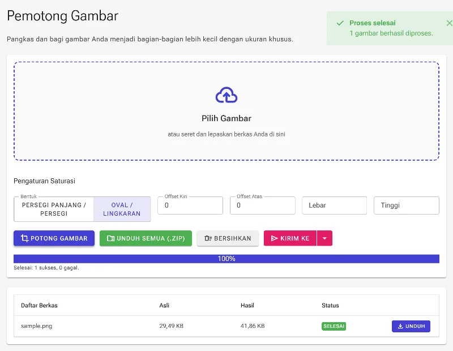The height and width of the screenshot is (351, 453).
Task: Click the Kirim Ke button
Action: [290, 238]
